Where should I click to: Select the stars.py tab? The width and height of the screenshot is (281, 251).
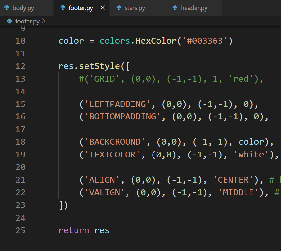coord(135,8)
